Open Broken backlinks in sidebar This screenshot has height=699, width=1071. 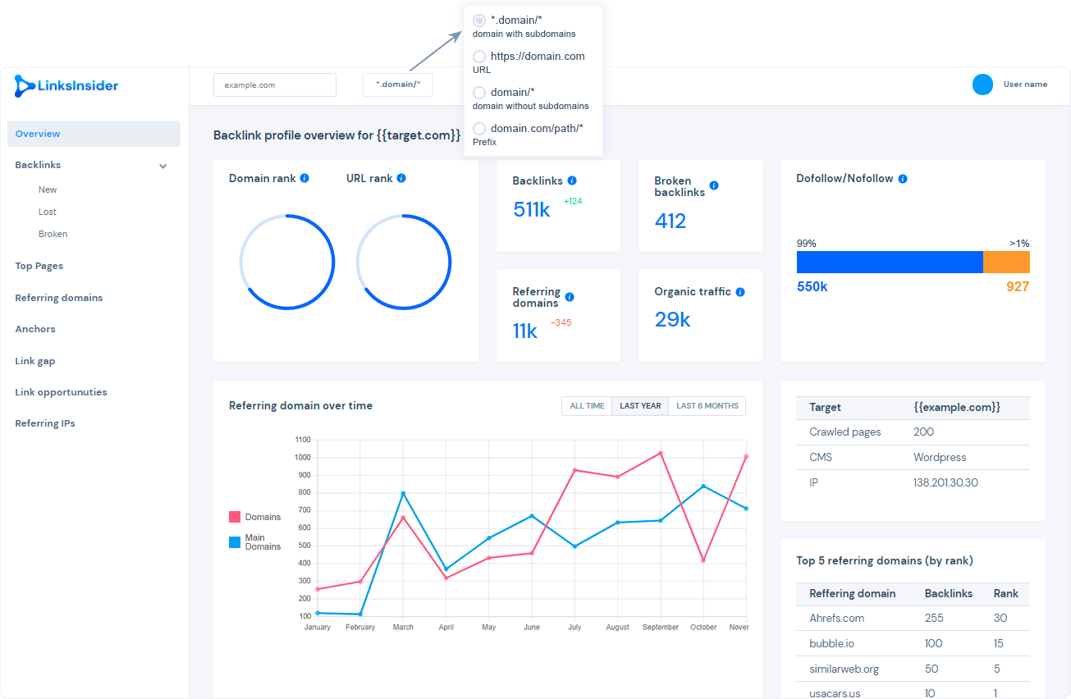coord(53,234)
